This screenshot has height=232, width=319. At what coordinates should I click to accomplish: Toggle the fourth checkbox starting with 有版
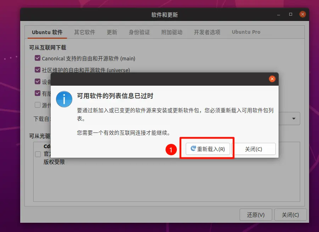tap(38, 93)
